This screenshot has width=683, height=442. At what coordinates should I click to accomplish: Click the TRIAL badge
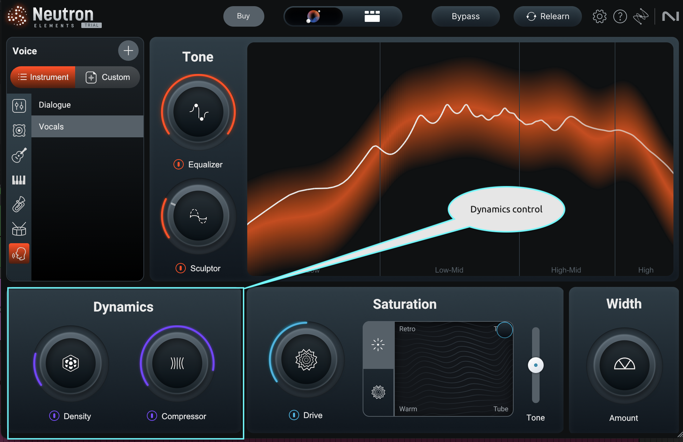tap(92, 25)
